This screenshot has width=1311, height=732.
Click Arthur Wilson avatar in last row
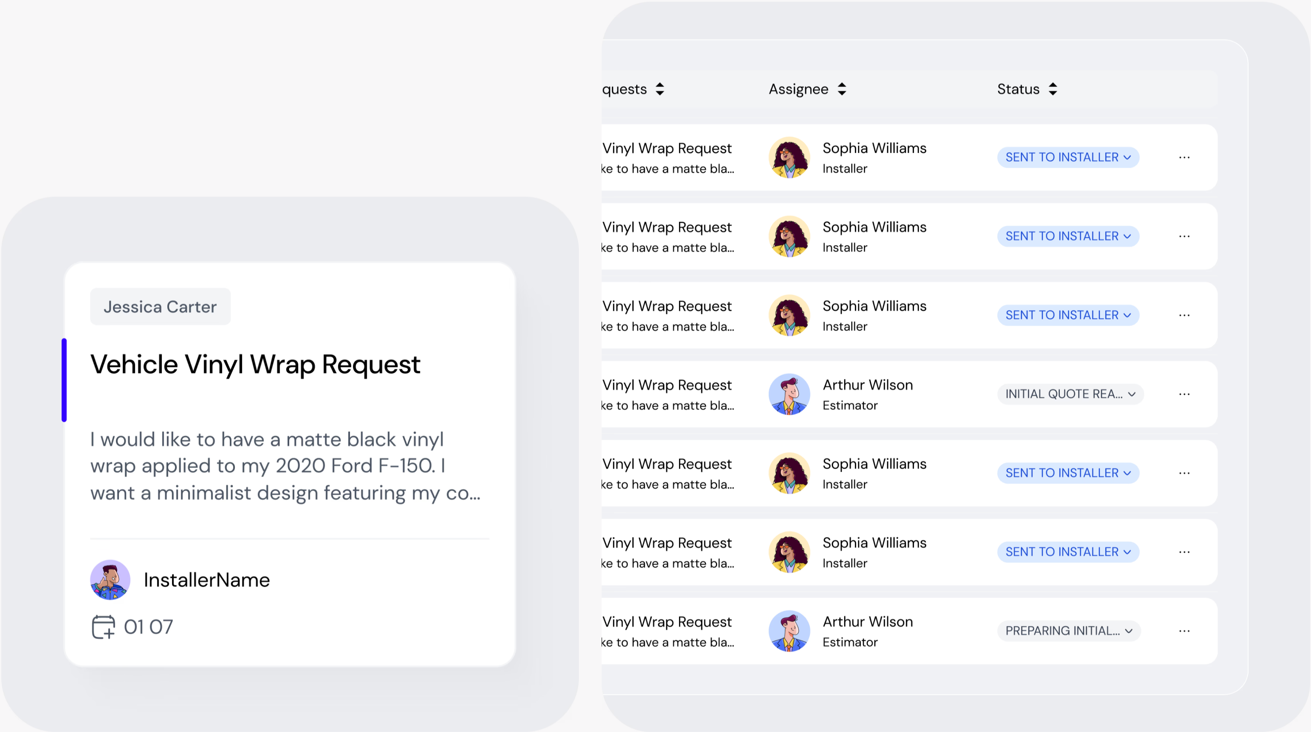click(789, 631)
